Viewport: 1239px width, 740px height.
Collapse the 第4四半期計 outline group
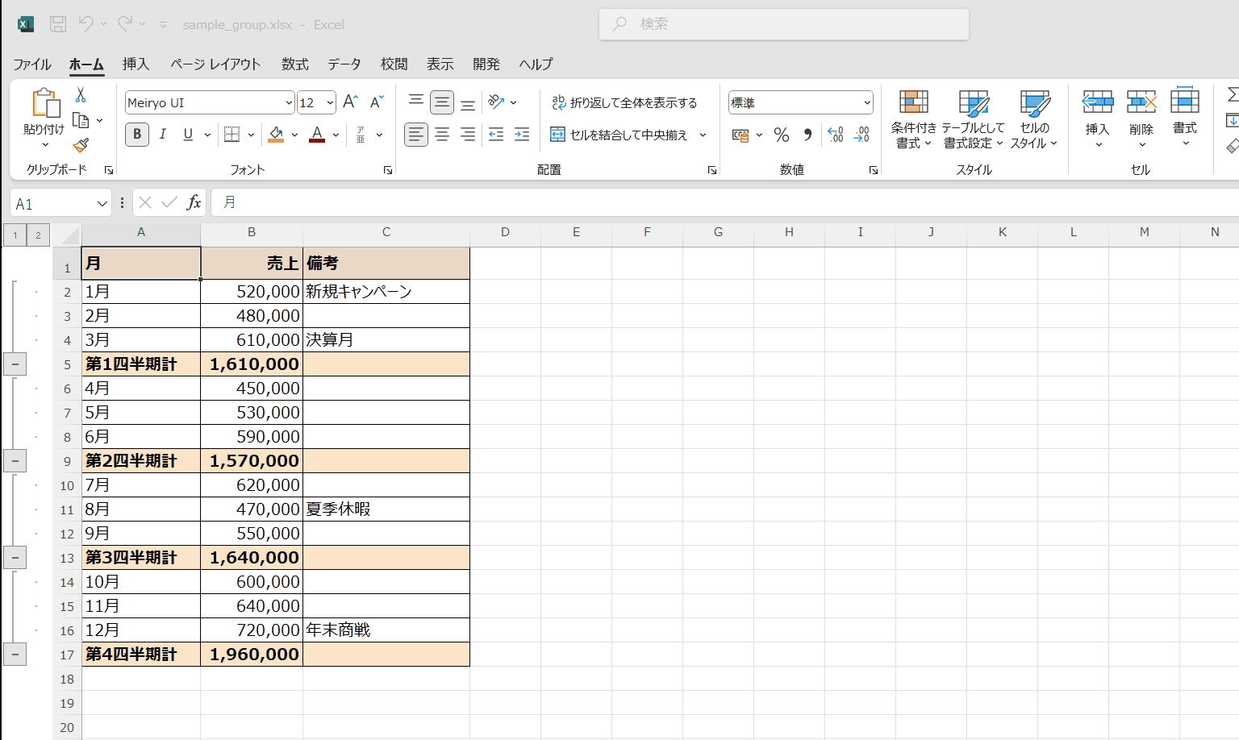[x=15, y=655]
